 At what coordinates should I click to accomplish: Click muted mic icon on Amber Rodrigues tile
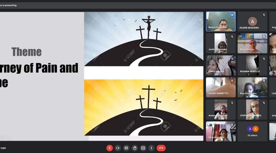pyautogui.click(x=232, y=103)
